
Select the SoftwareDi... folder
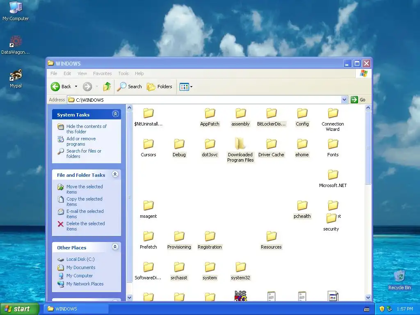click(148, 272)
